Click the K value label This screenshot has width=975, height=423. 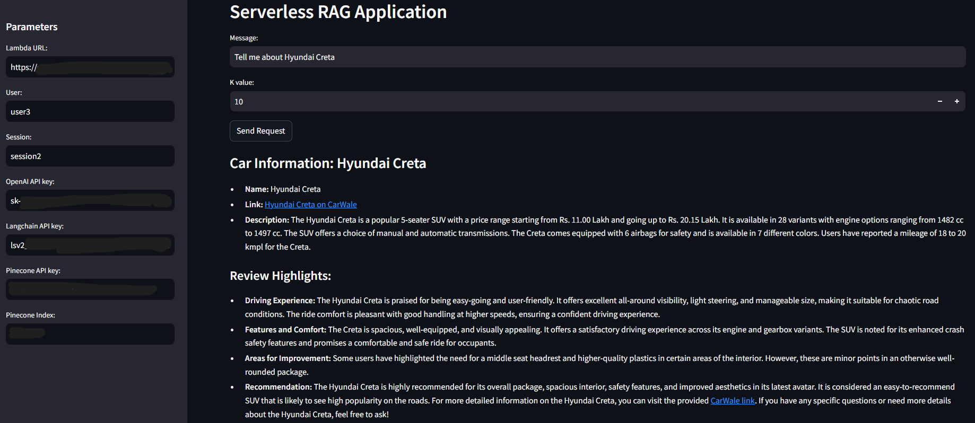click(242, 83)
